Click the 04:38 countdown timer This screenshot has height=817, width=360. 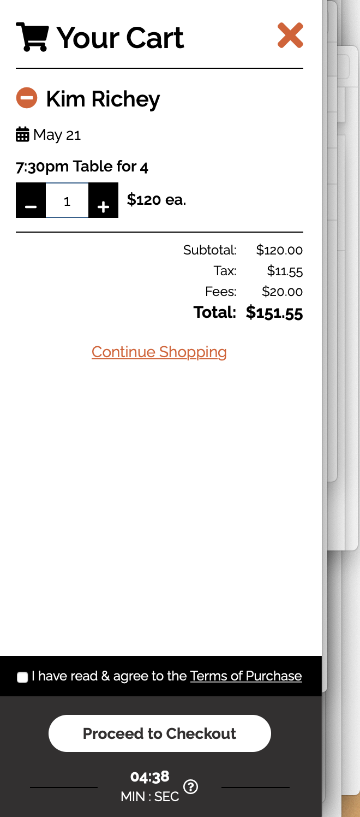click(150, 777)
